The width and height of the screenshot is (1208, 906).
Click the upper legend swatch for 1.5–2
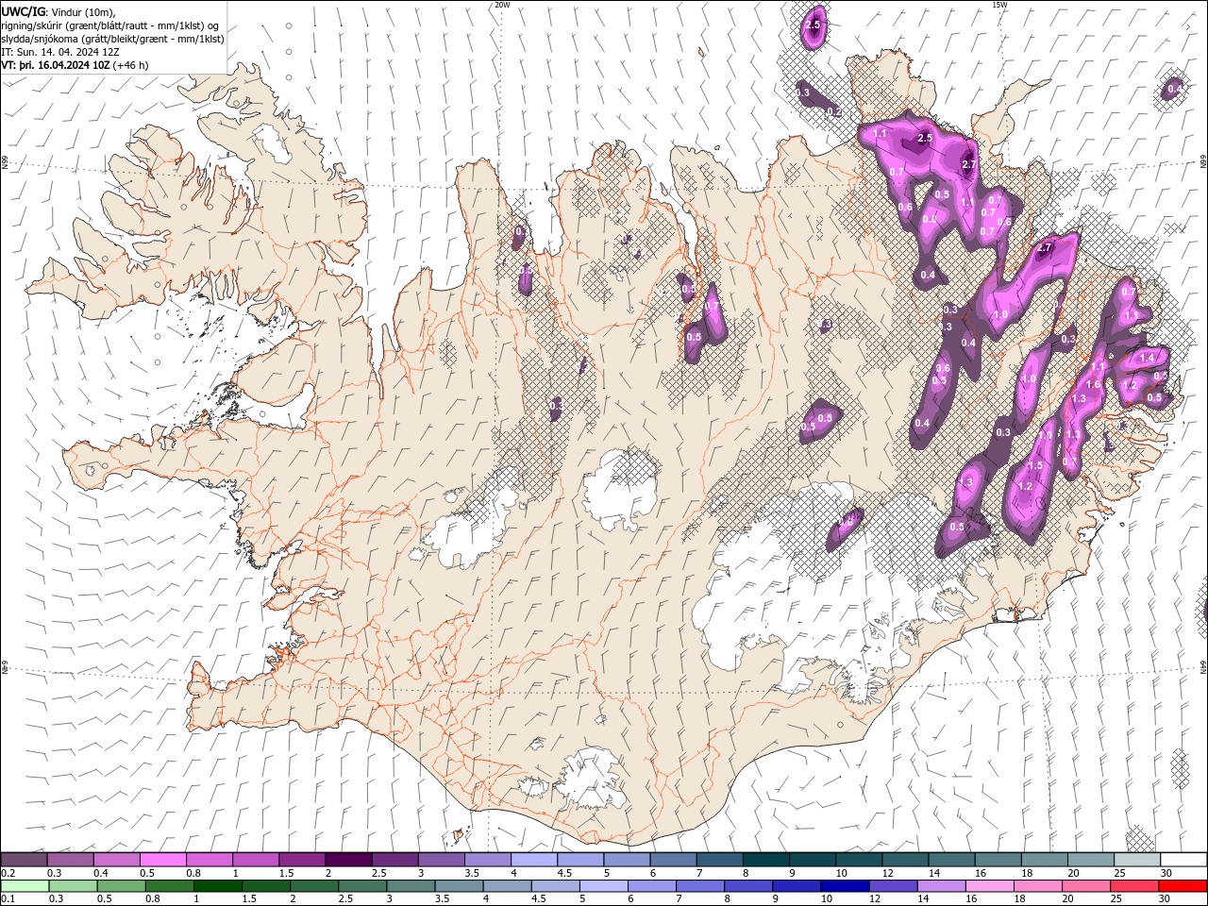click(x=302, y=860)
